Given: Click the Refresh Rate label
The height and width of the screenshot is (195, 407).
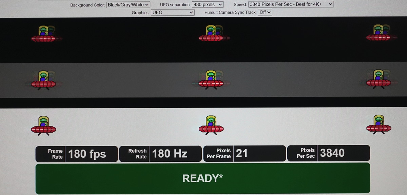Looking at the screenshot, I should click(137, 154).
